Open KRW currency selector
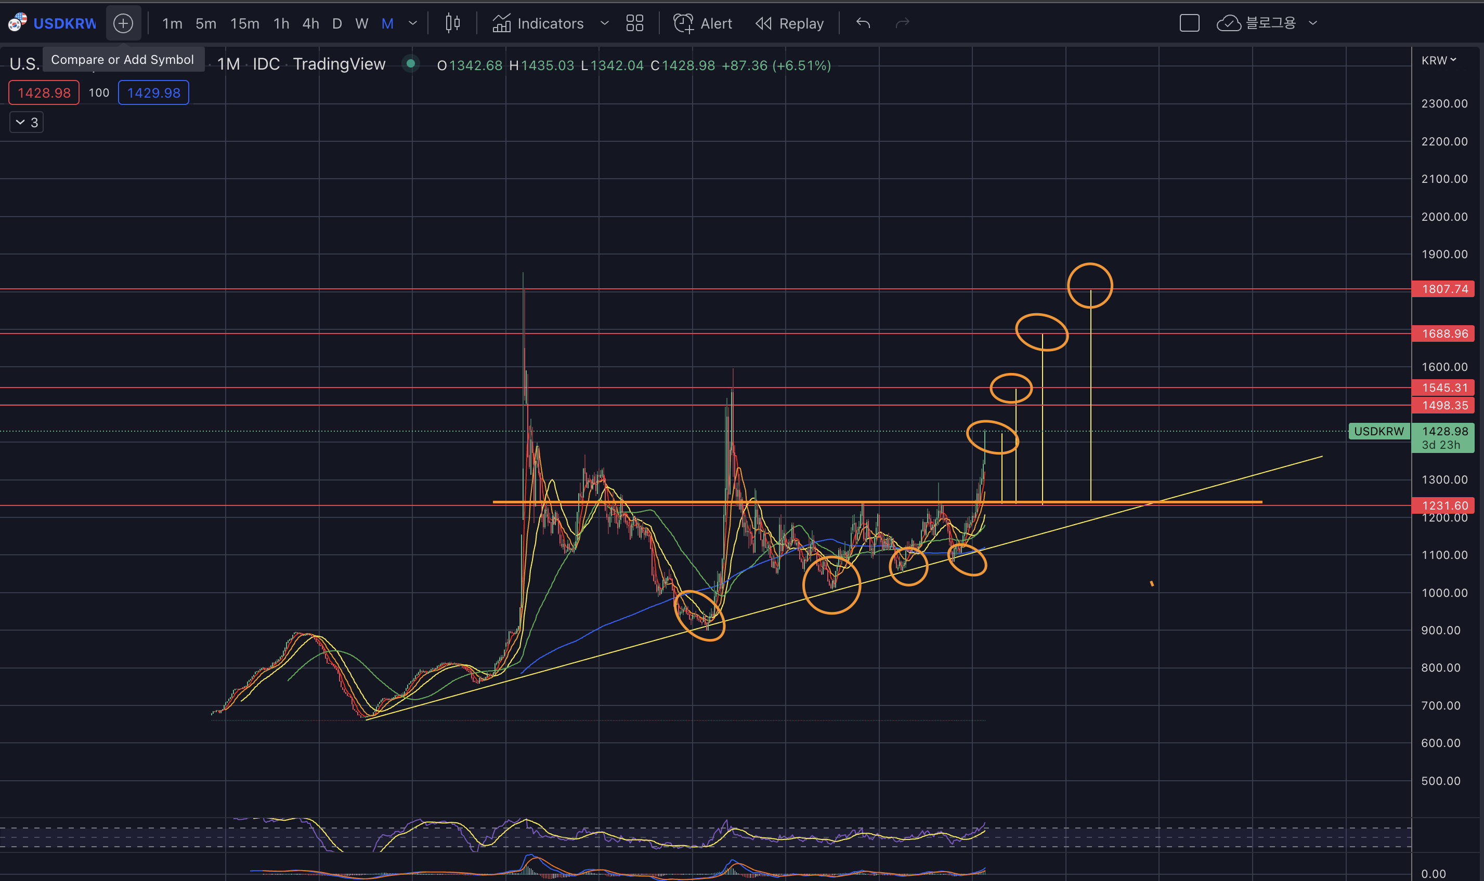Image resolution: width=1484 pixels, height=881 pixels. click(1438, 60)
